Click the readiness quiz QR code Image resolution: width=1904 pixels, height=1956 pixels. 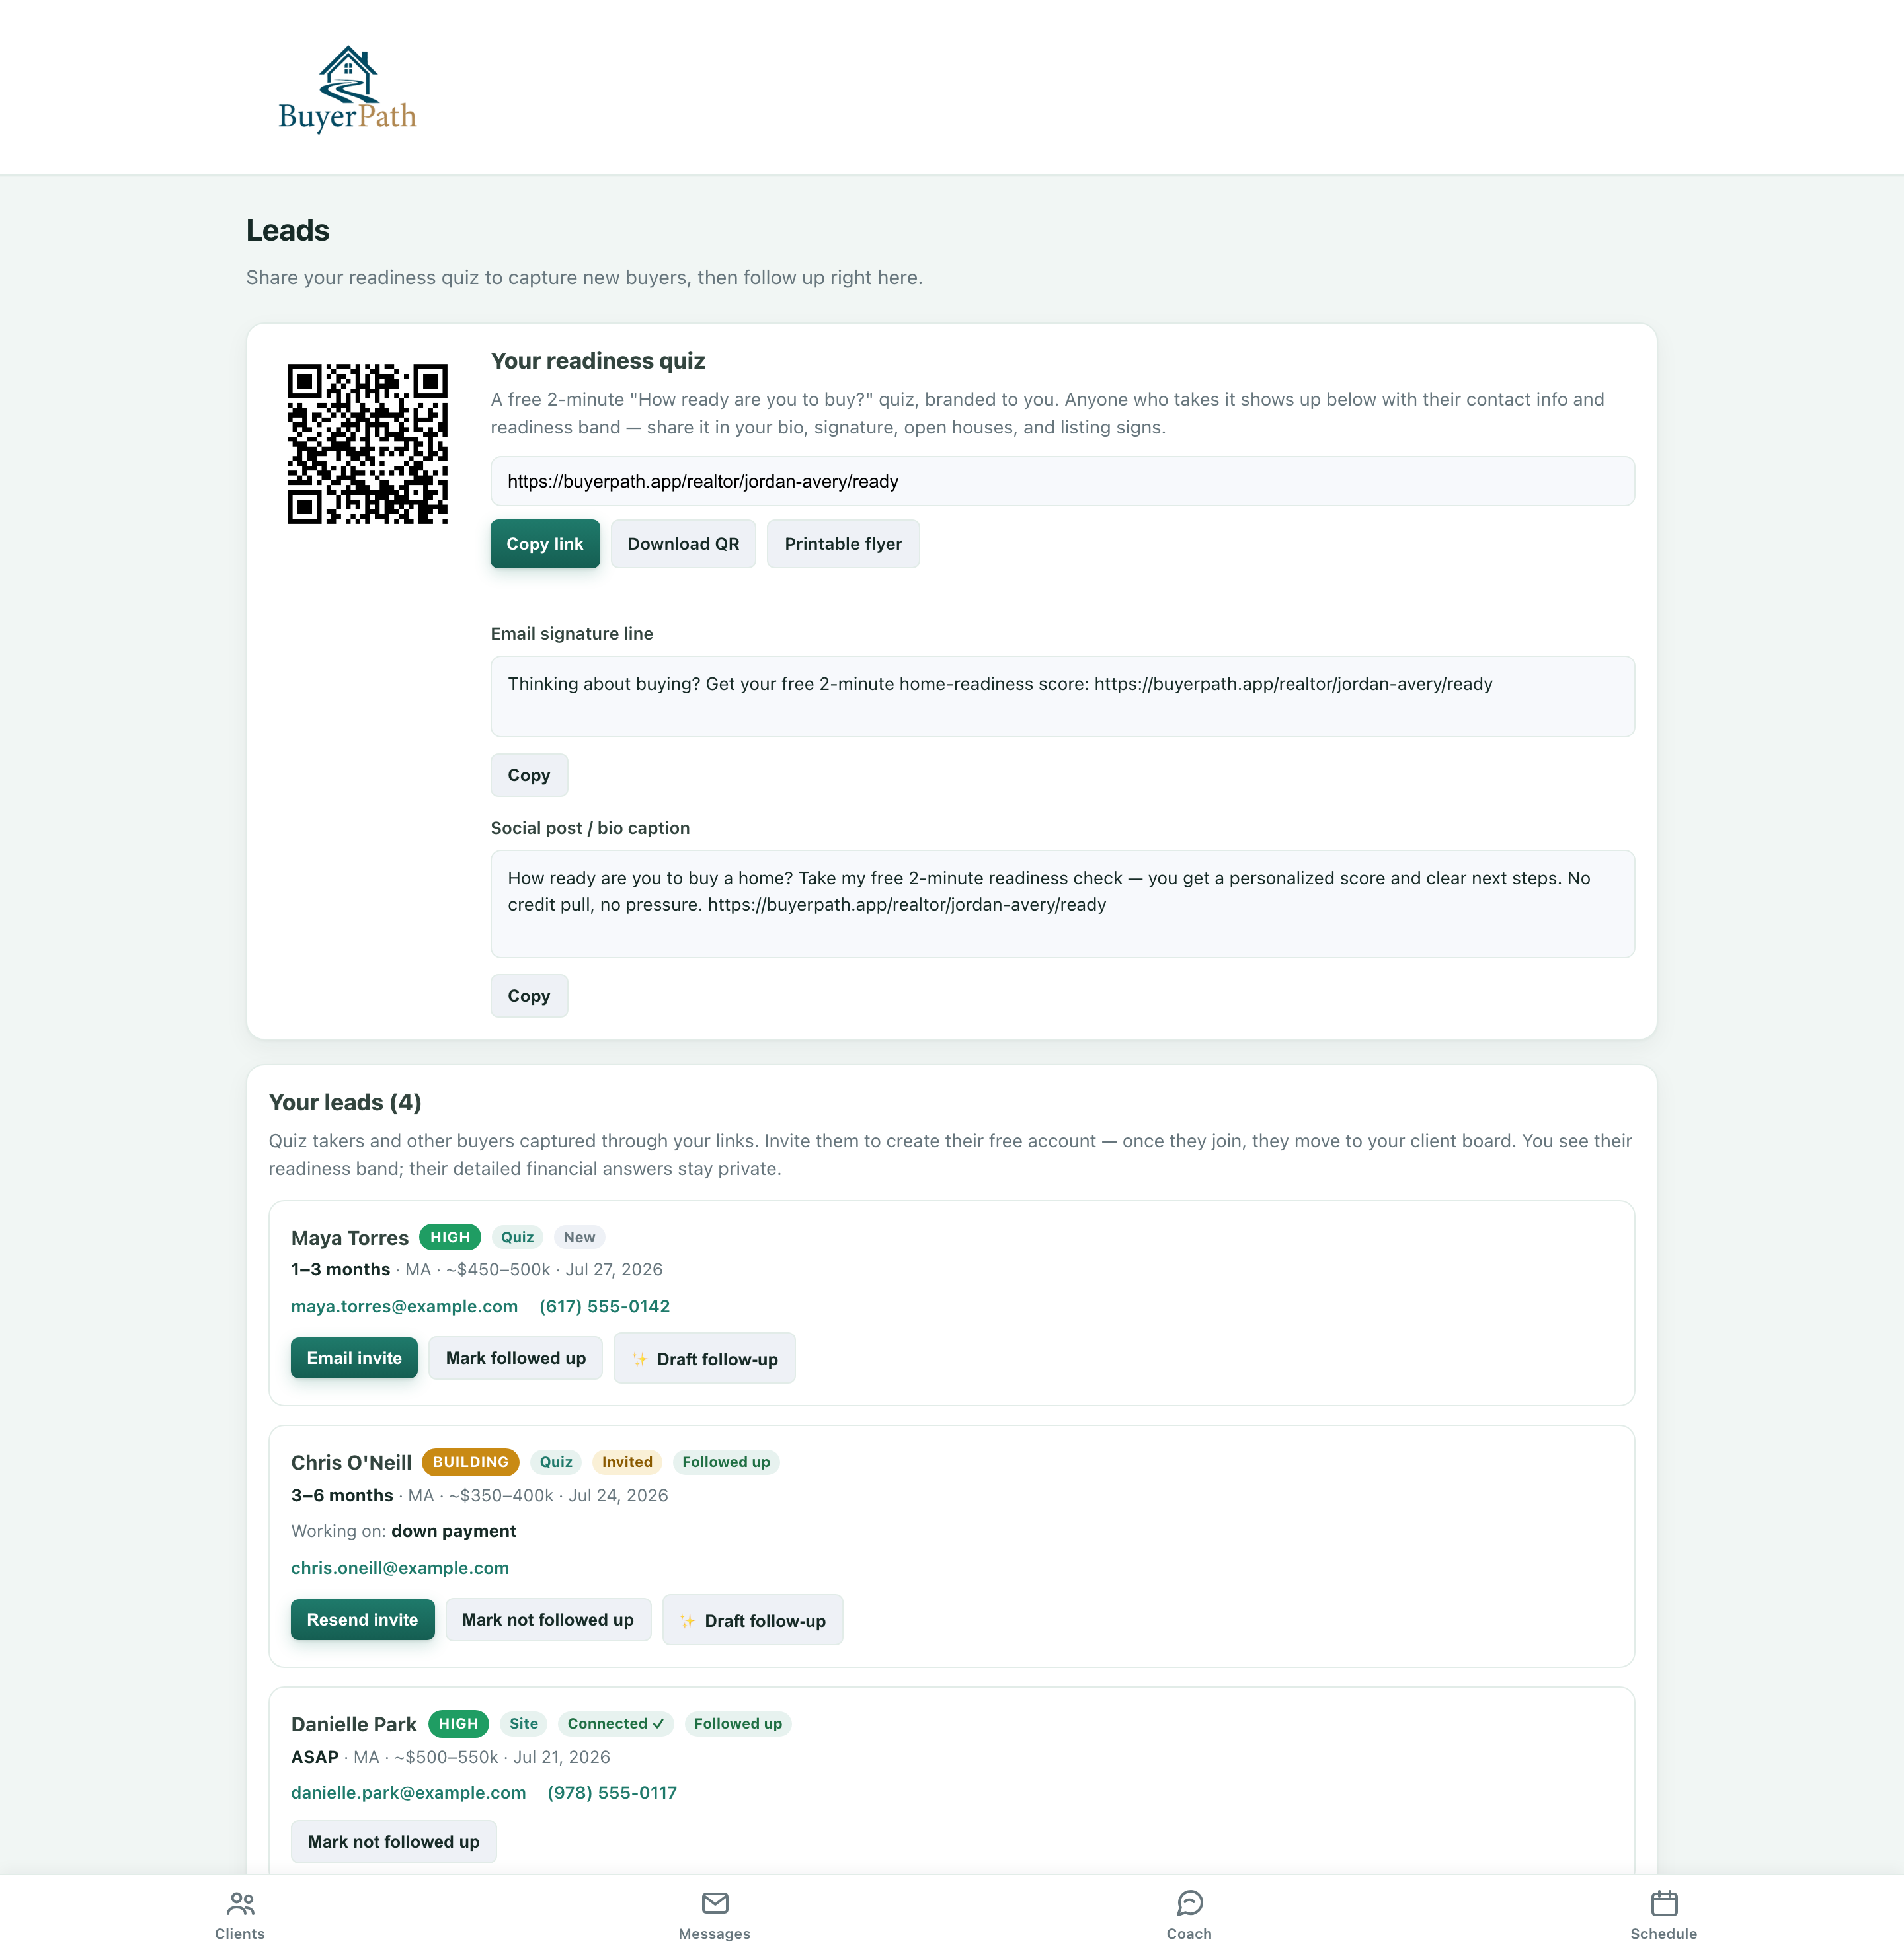tap(367, 444)
